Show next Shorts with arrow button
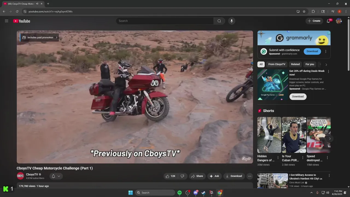The width and height of the screenshot is (350, 197). (329, 139)
